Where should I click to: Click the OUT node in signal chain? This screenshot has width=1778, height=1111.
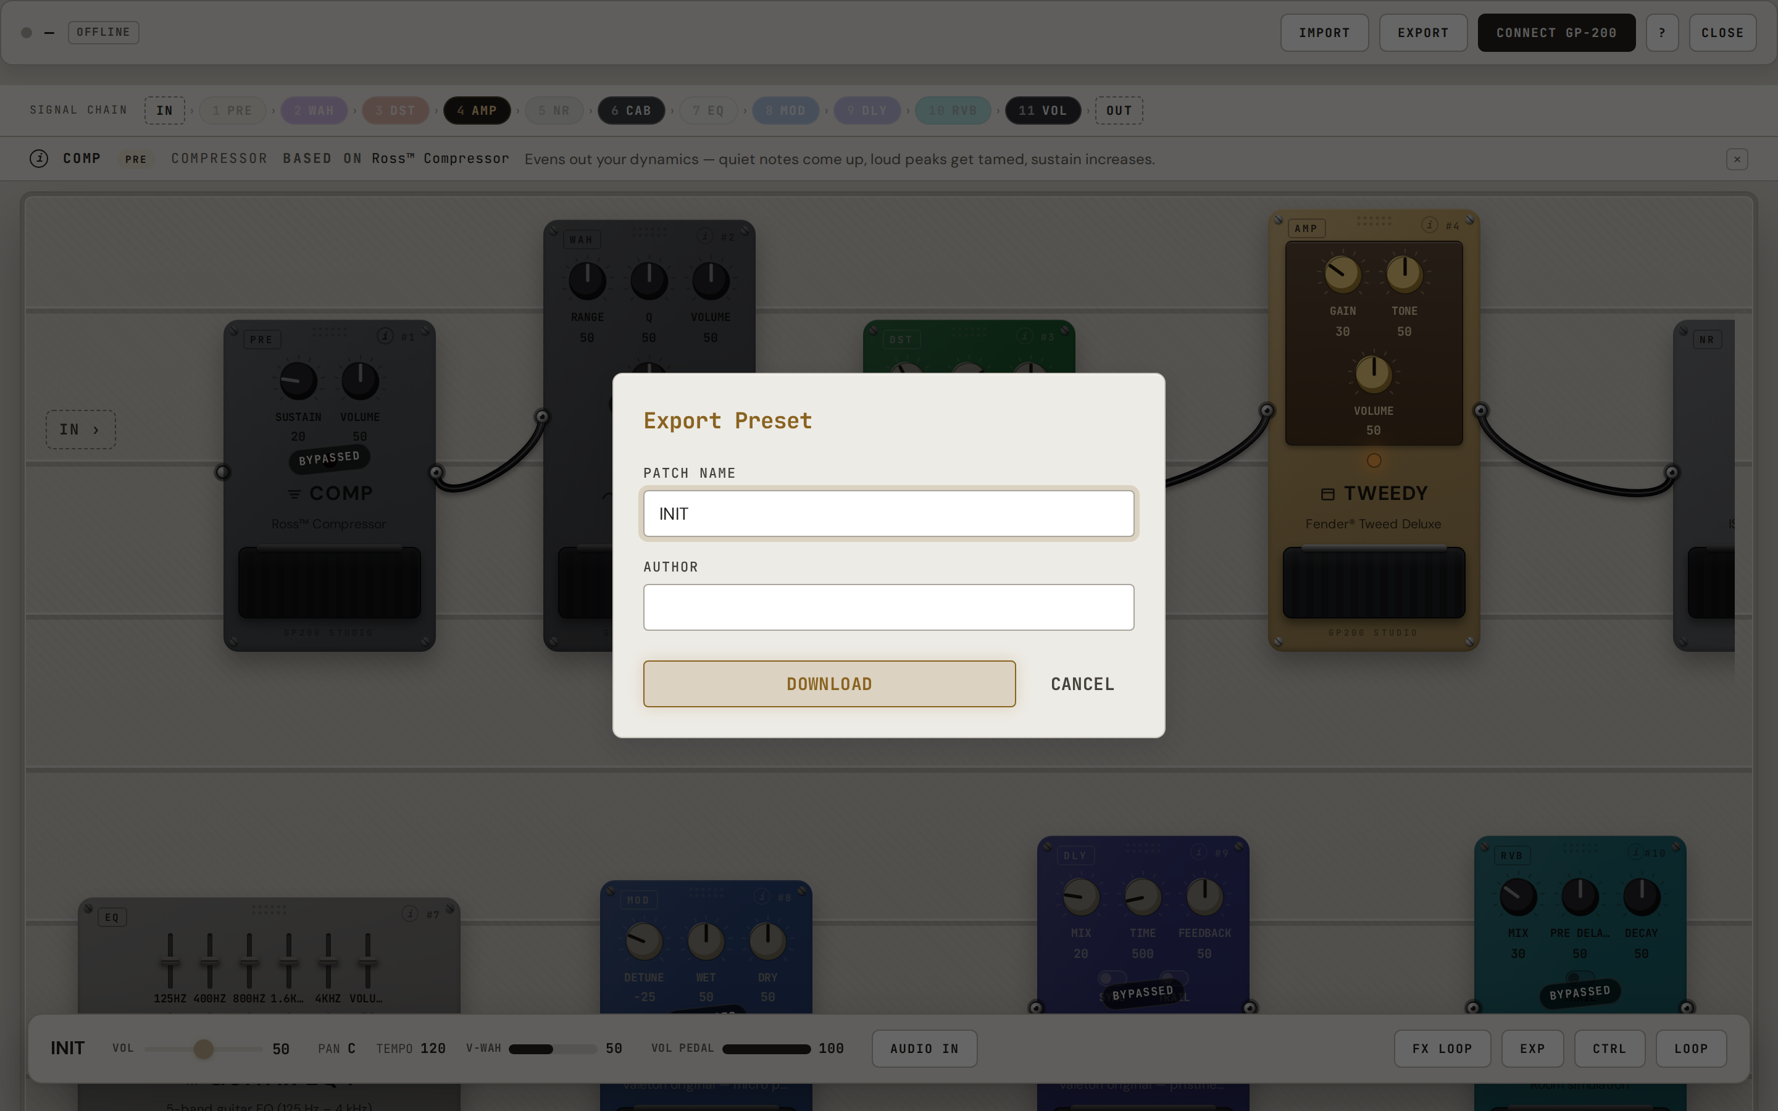[x=1119, y=110]
